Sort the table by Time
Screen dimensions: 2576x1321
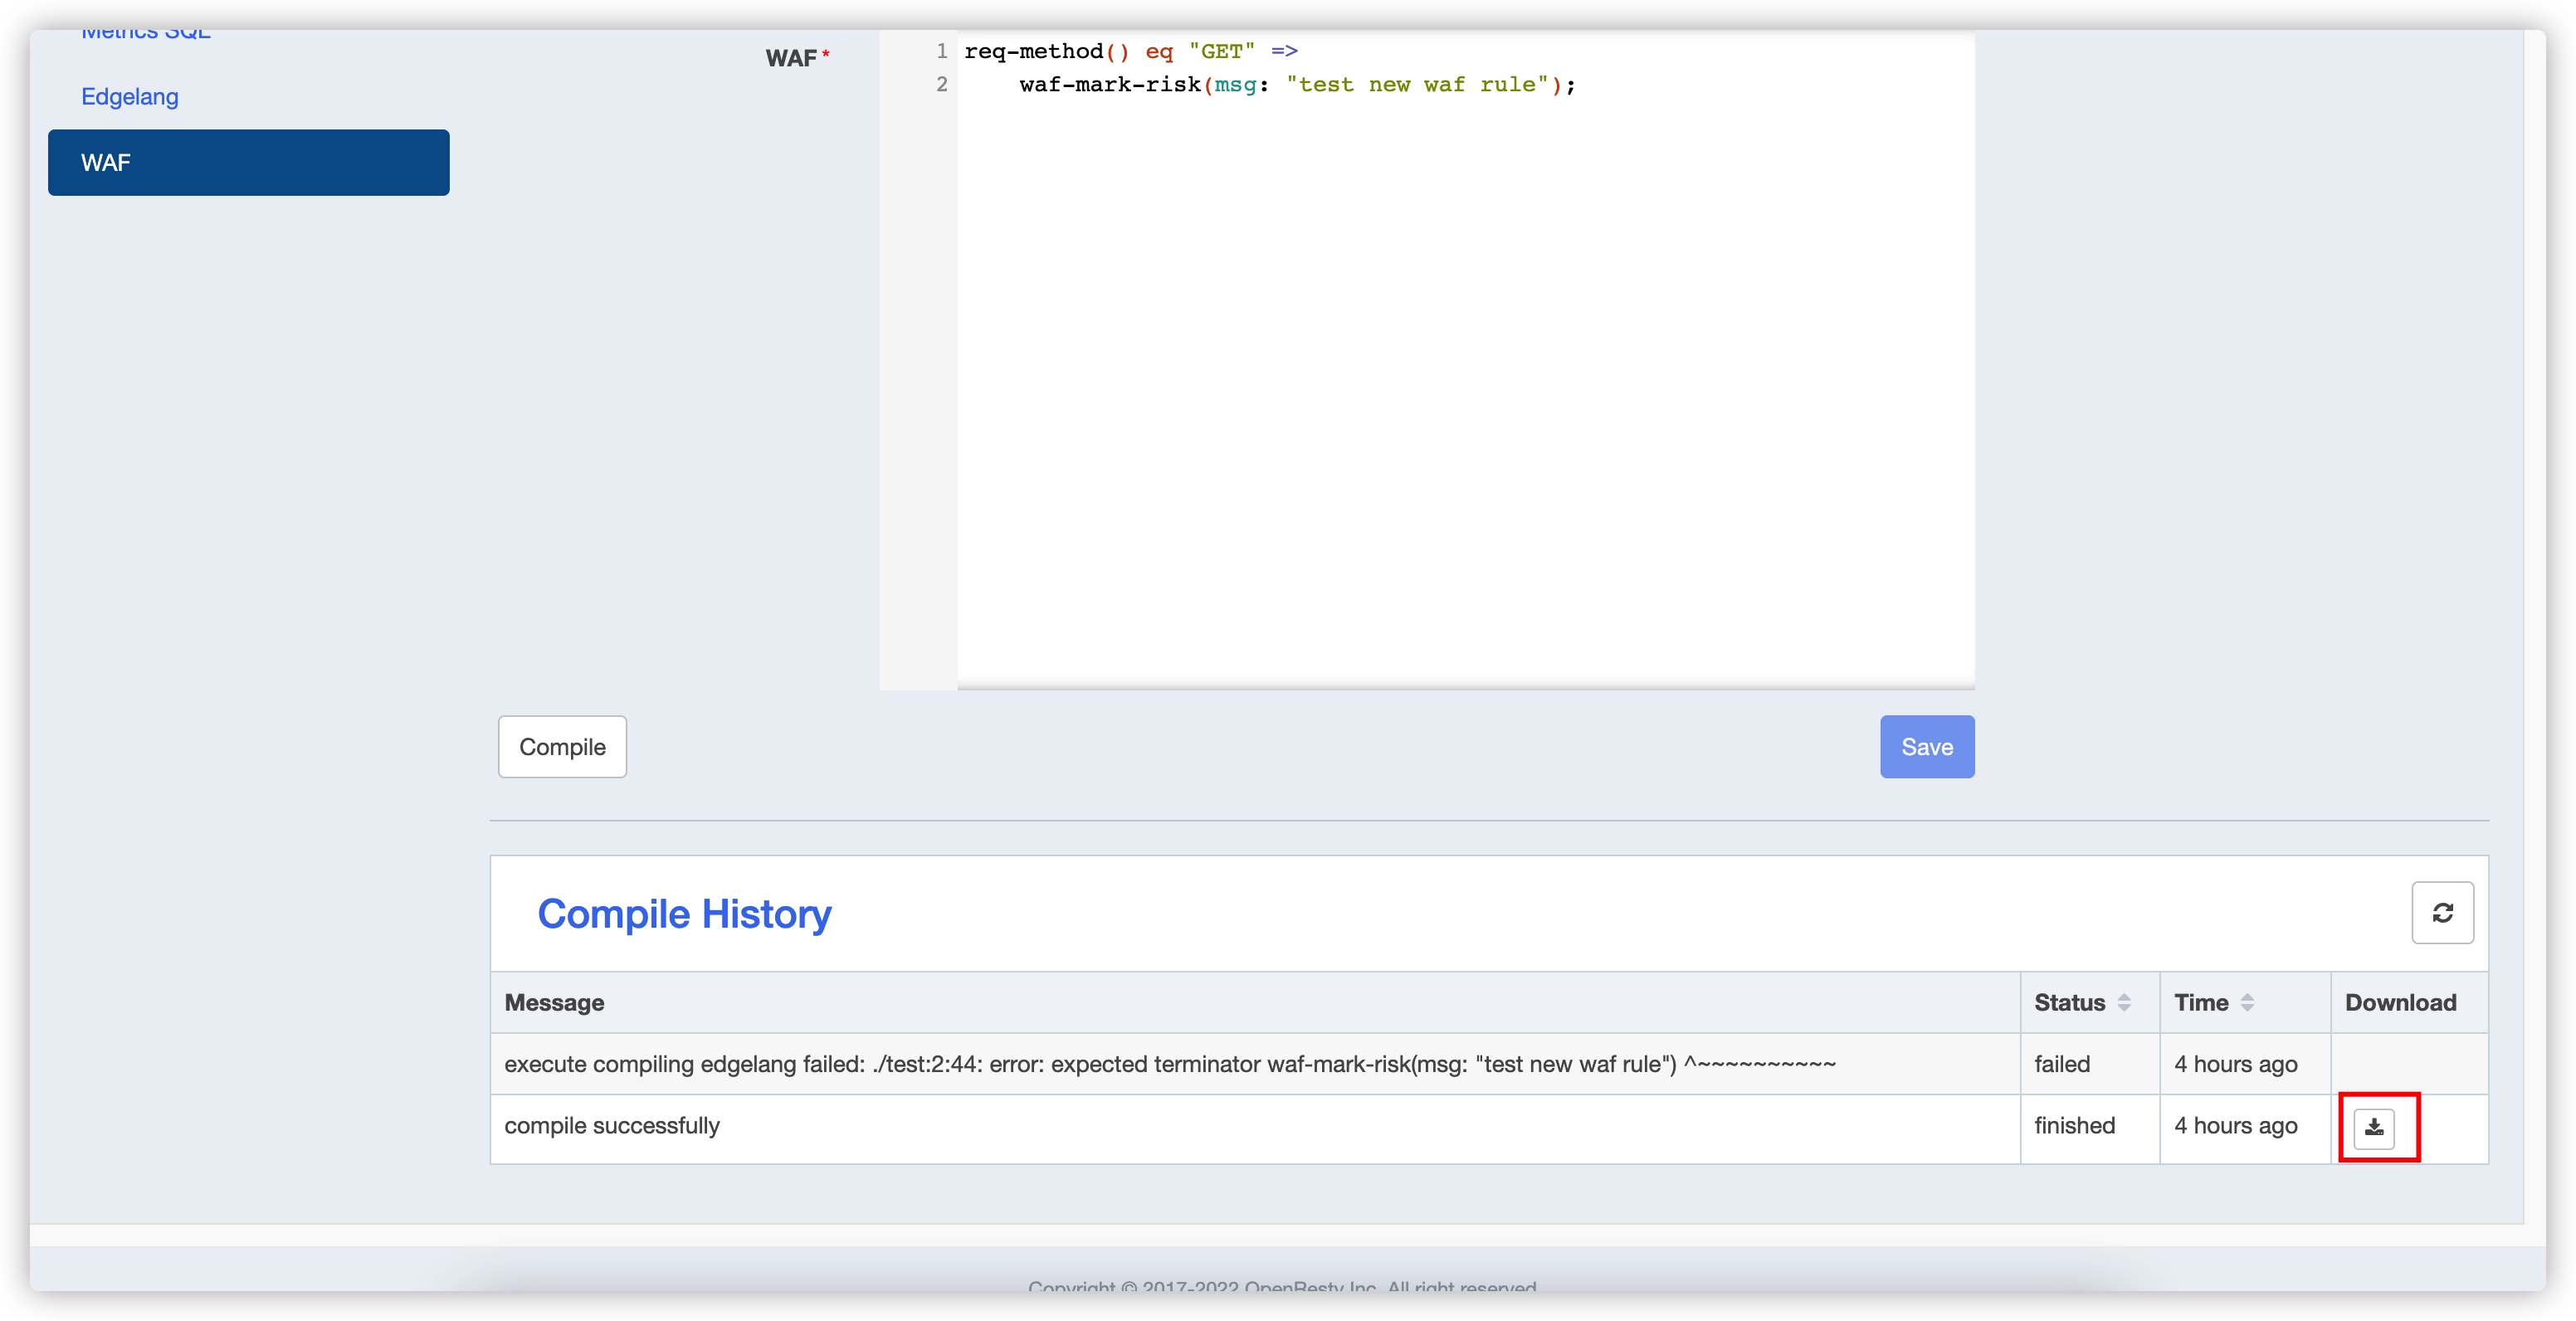pyautogui.click(x=2247, y=1003)
